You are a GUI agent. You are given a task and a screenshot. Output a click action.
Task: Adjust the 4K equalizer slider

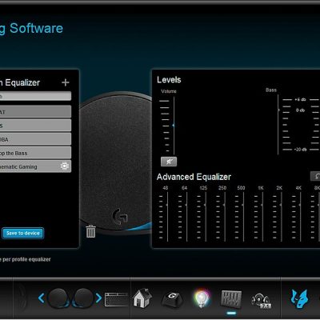pos(300,217)
